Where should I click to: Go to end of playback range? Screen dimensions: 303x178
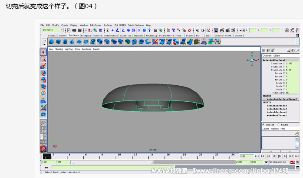297,156
